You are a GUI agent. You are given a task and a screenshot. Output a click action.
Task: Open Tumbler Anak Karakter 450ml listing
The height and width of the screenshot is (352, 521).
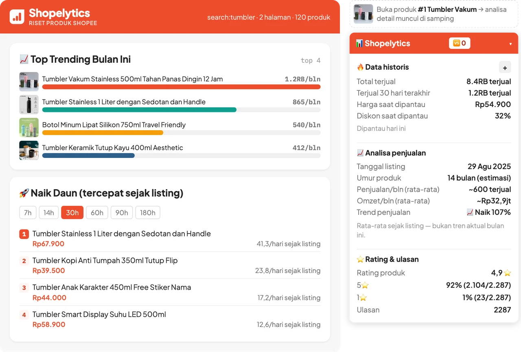112,287
